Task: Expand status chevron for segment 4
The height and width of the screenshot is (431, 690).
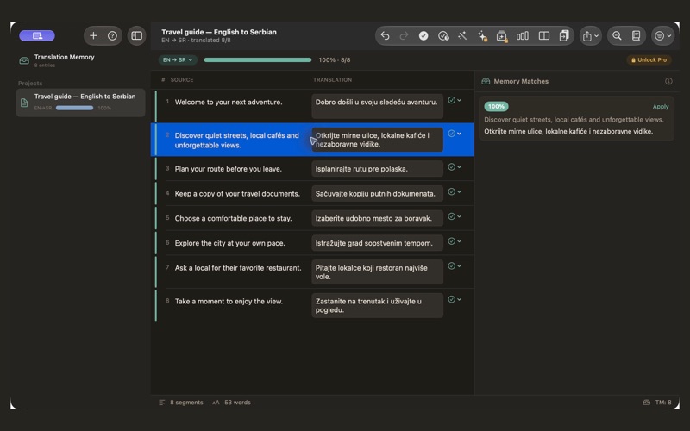Action: pos(460,191)
